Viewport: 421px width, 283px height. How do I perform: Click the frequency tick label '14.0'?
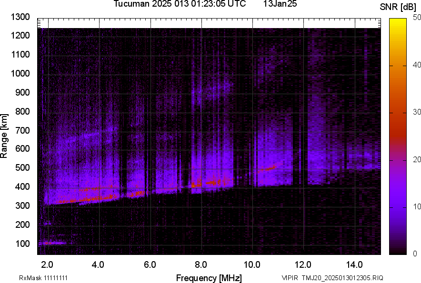pos(354,264)
